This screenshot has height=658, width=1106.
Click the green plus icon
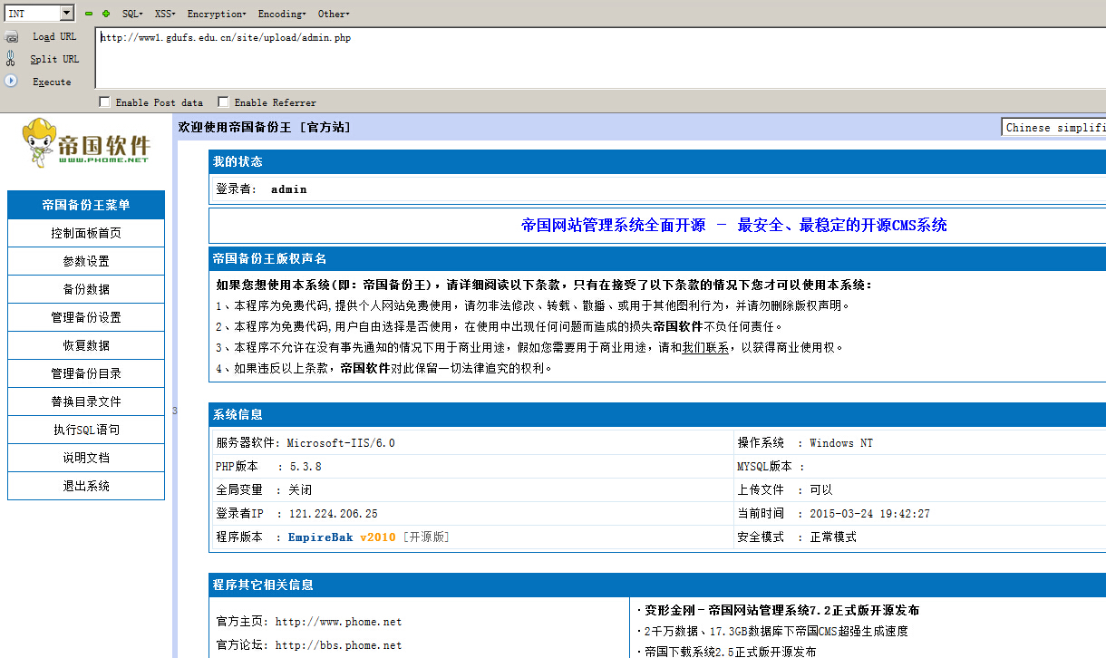point(106,14)
